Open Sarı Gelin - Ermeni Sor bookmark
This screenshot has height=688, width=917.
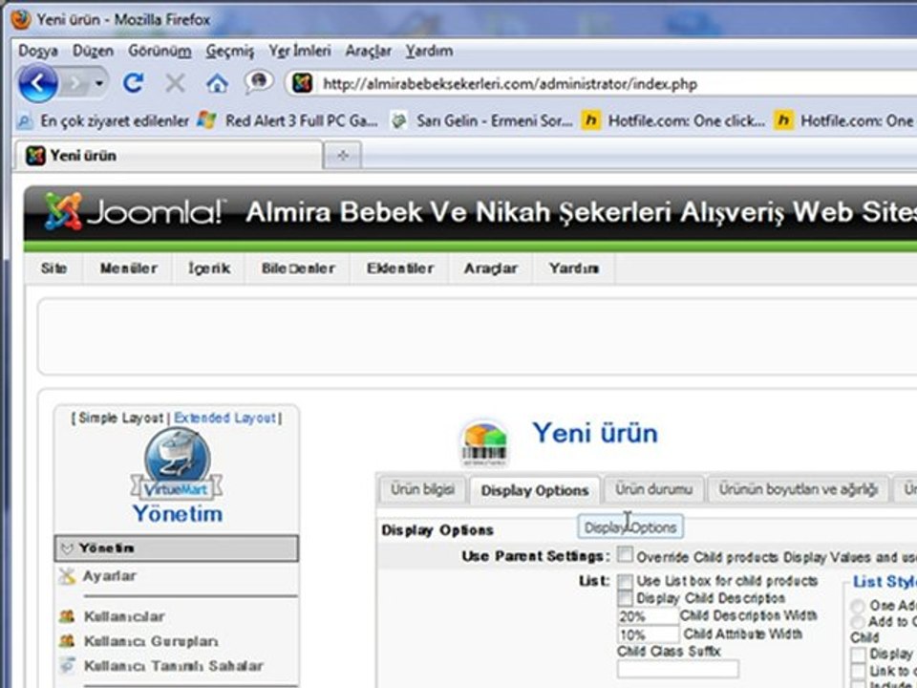tap(483, 121)
